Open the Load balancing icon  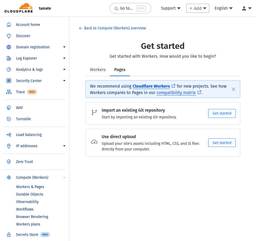(9, 135)
